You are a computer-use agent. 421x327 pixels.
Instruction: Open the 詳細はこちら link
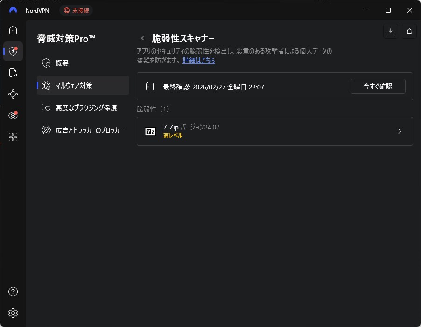point(199,61)
